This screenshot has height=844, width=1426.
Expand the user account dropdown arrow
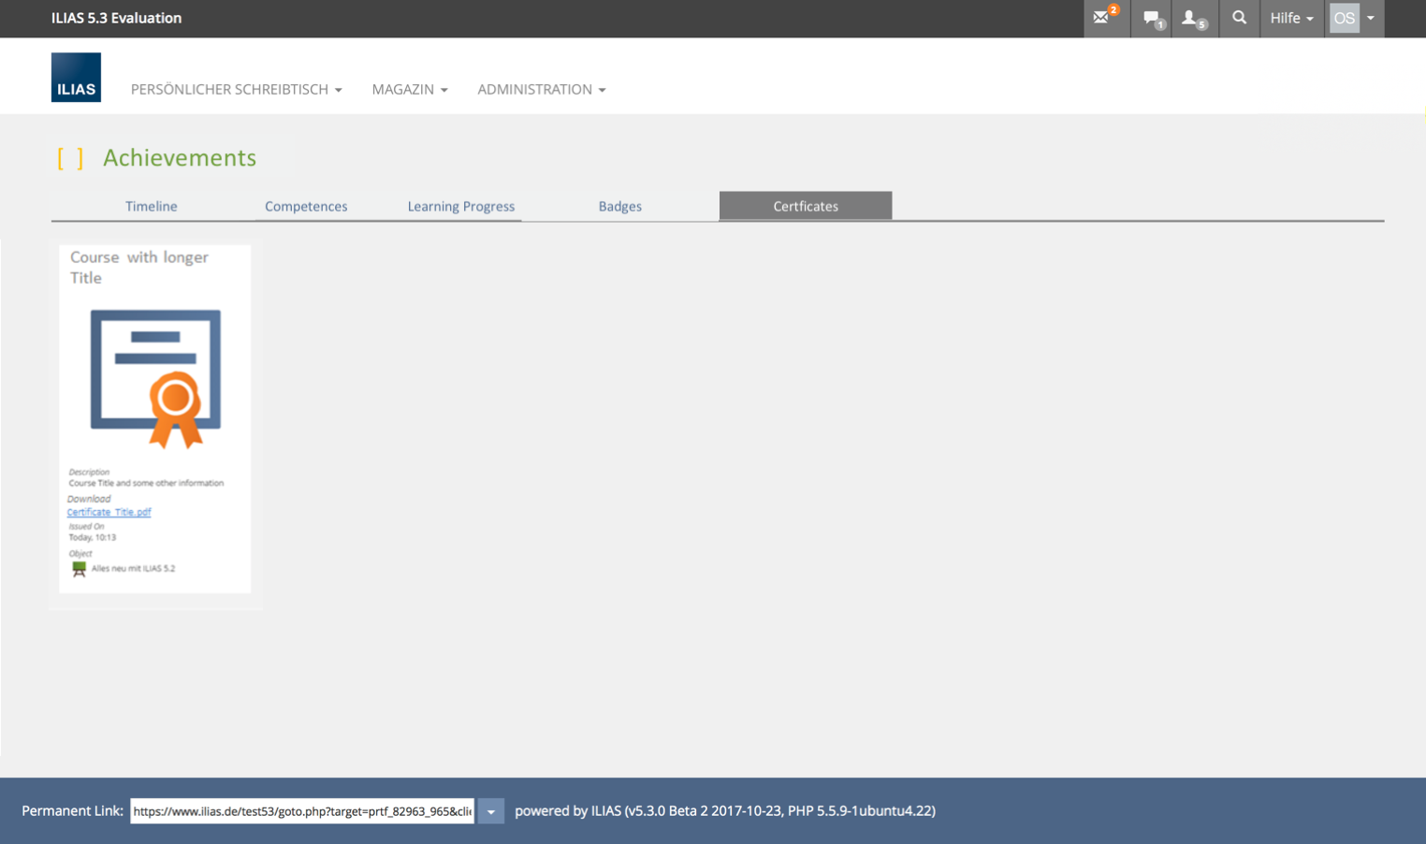tap(1371, 18)
